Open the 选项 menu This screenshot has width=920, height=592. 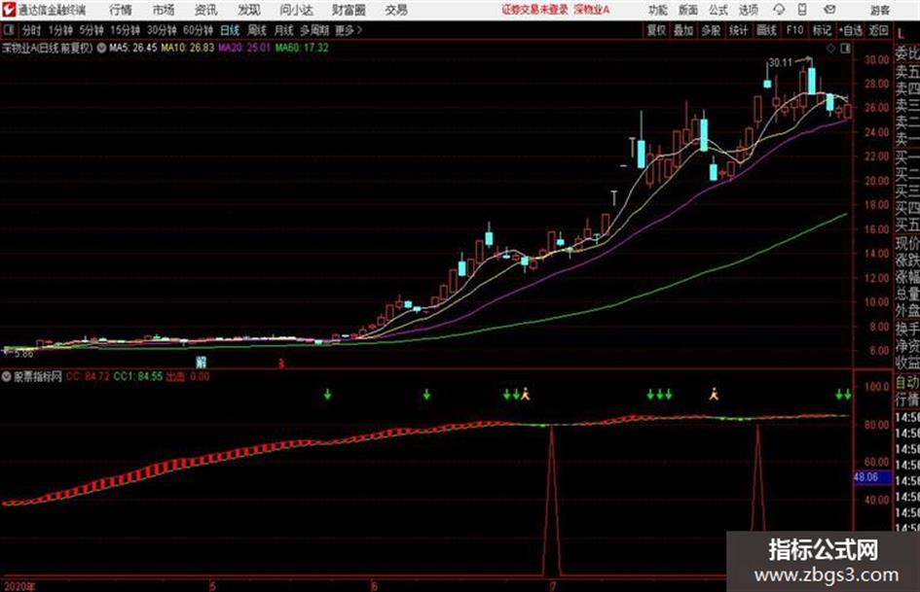tap(748, 10)
